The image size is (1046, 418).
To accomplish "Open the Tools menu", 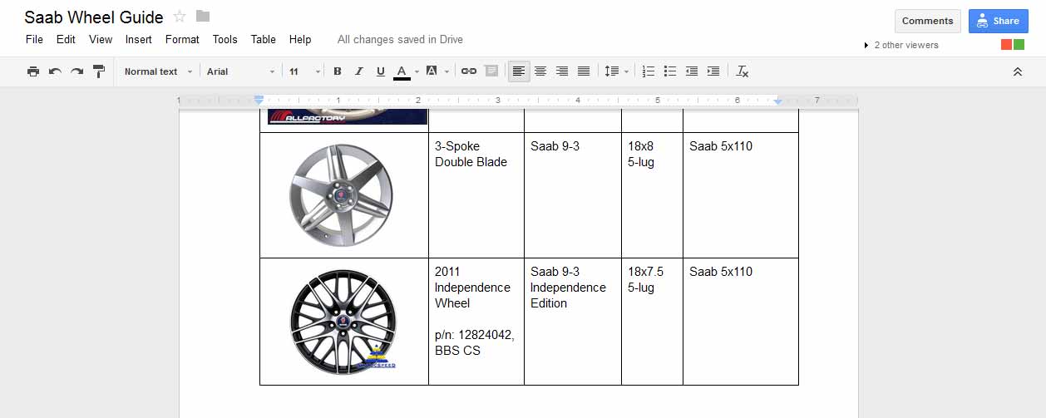I will [224, 39].
